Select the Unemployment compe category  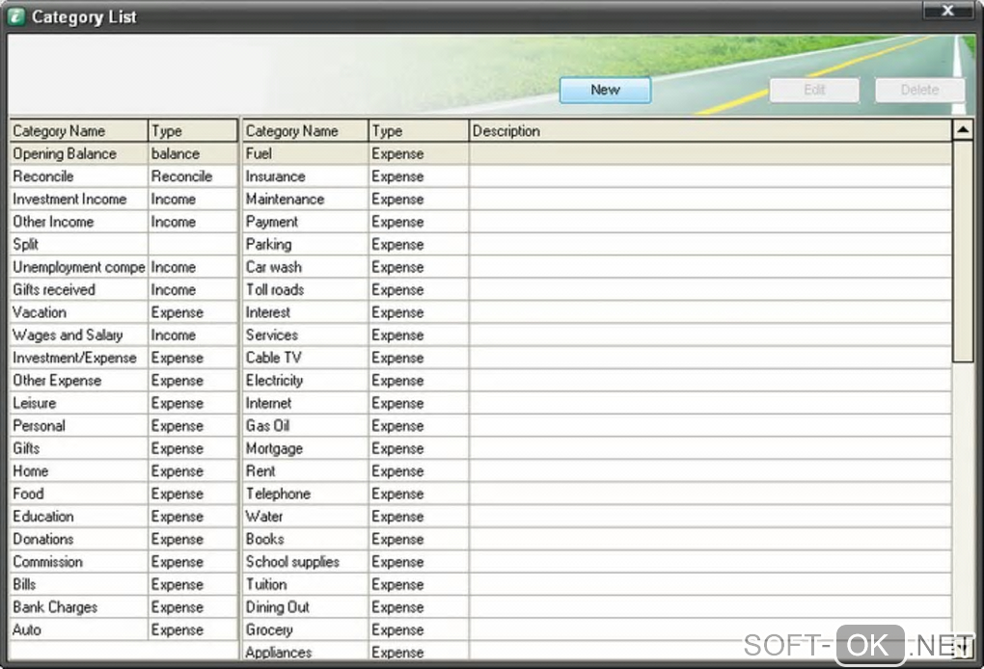click(123, 267)
